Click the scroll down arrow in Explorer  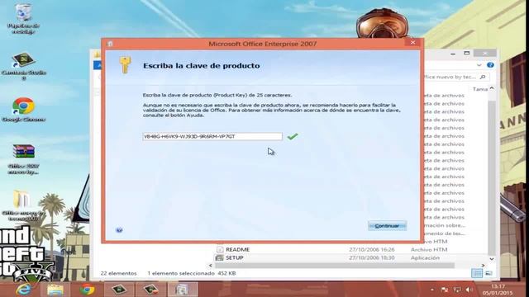pos(492,258)
